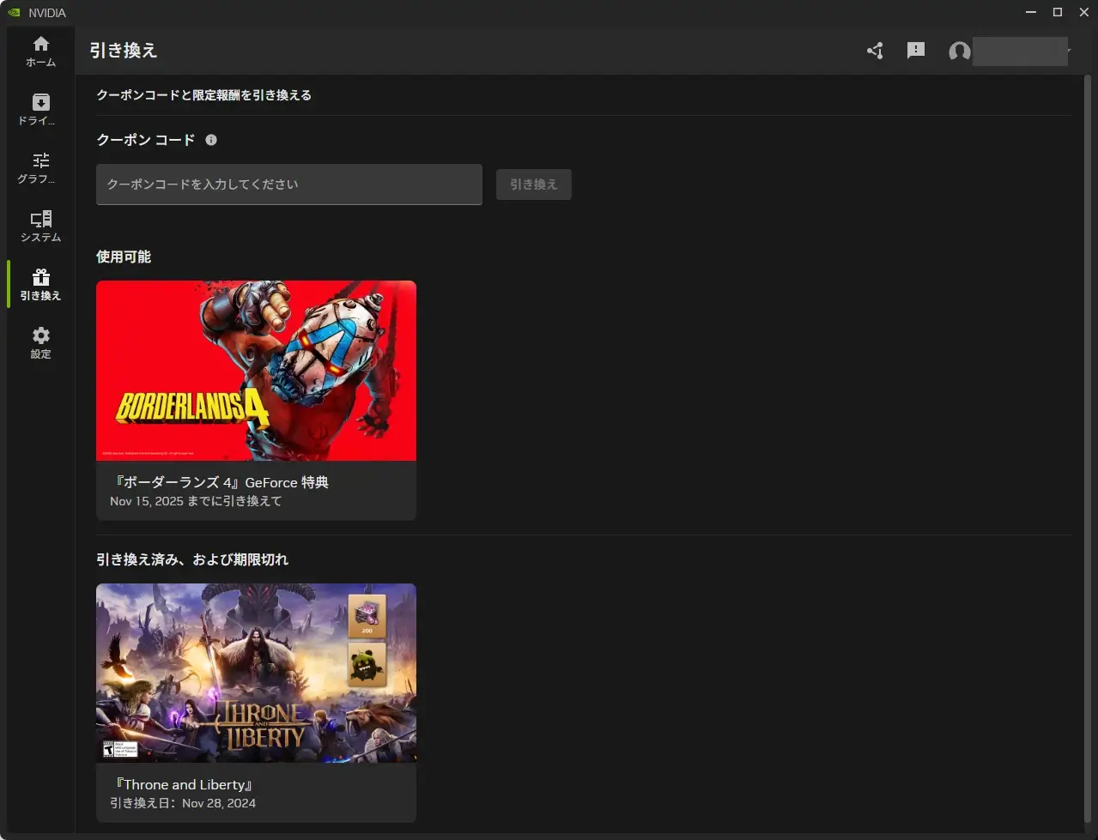
Task: Open Settings (設定) gear icon
Action: coord(40,342)
